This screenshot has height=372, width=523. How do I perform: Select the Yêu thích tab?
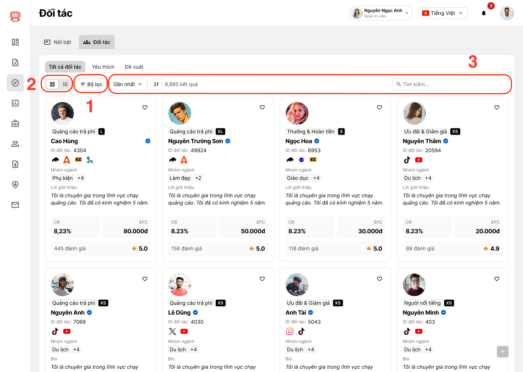coord(103,67)
